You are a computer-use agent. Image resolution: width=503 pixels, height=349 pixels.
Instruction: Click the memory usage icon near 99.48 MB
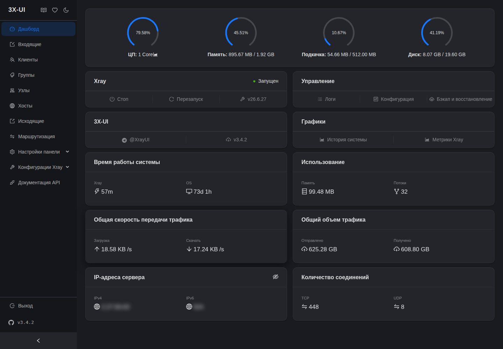point(305,192)
